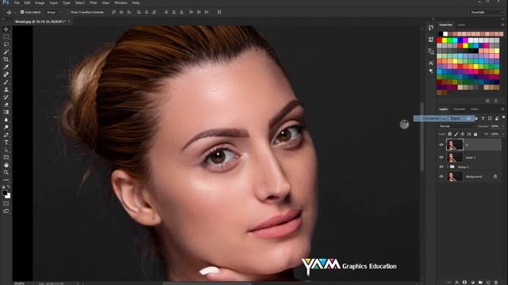508x285 pixels.
Task: Open the Auto-Select Group dropdown
Action: coord(53,12)
